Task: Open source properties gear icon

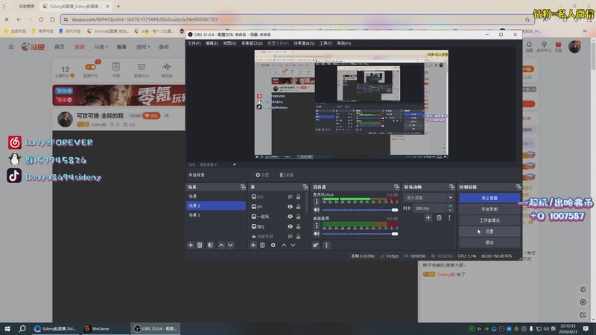Action: click(273, 246)
